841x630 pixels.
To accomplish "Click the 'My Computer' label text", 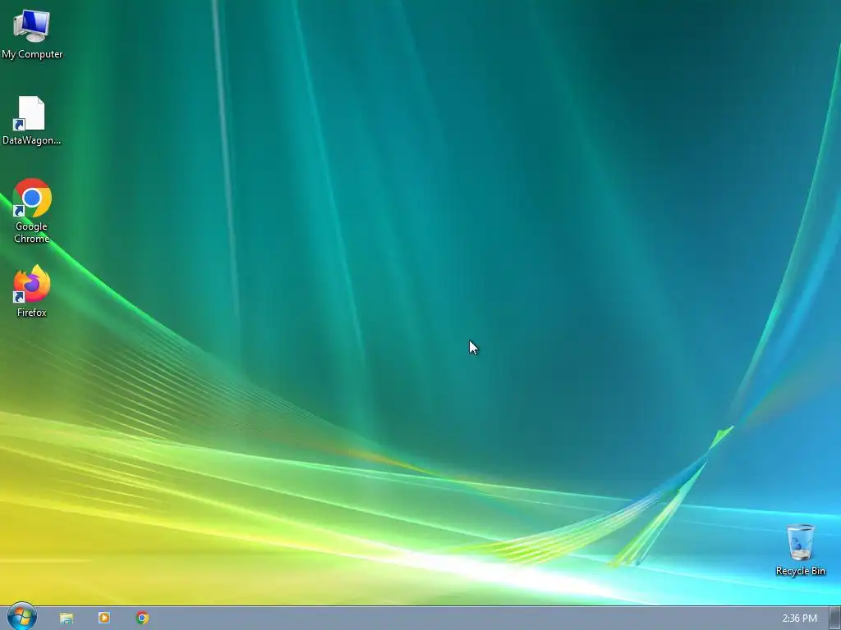I will tap(32, 54).
